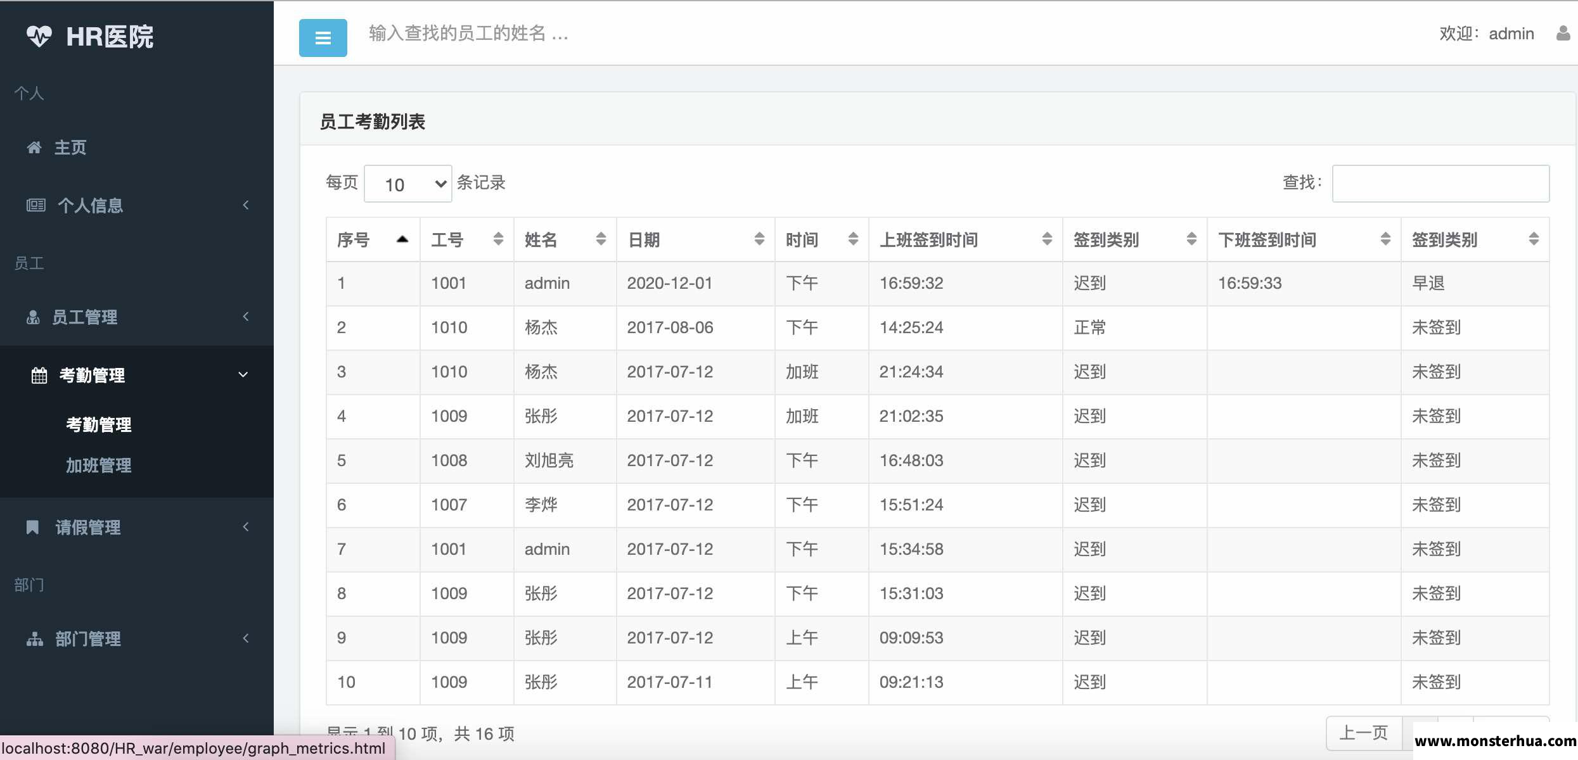This screenshot has width=1578, height=760.
Task: Click the 员工考勤列表 panel heading
Action: (372, 122)
